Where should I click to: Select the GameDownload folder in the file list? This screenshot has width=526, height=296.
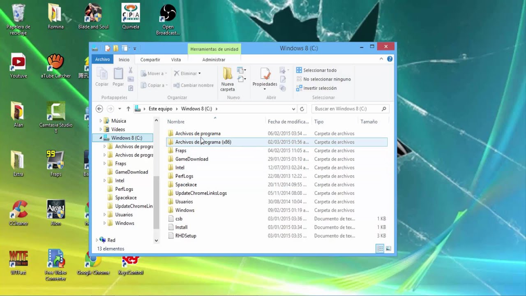click(277, 159)
